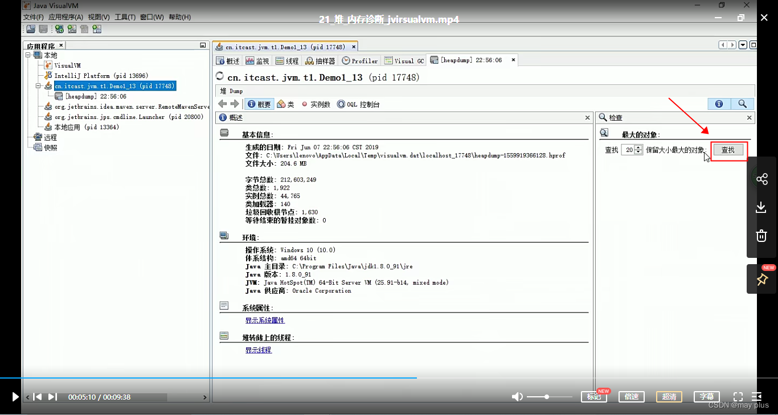Open the 倍速 playback speed option
This screenshot has width=778, height=415.
(x=632, y=397)
